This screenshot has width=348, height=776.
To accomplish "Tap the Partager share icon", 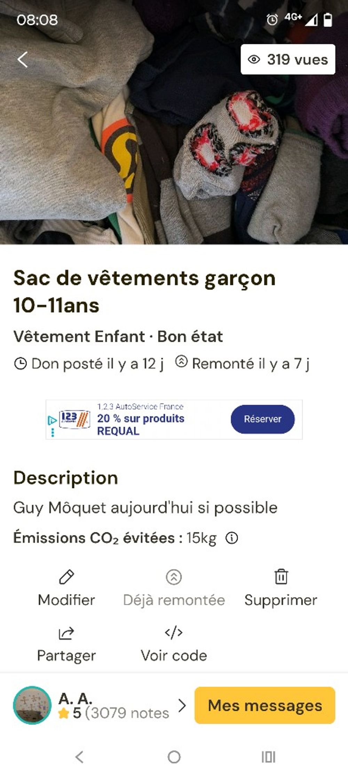I will (66, 633).
